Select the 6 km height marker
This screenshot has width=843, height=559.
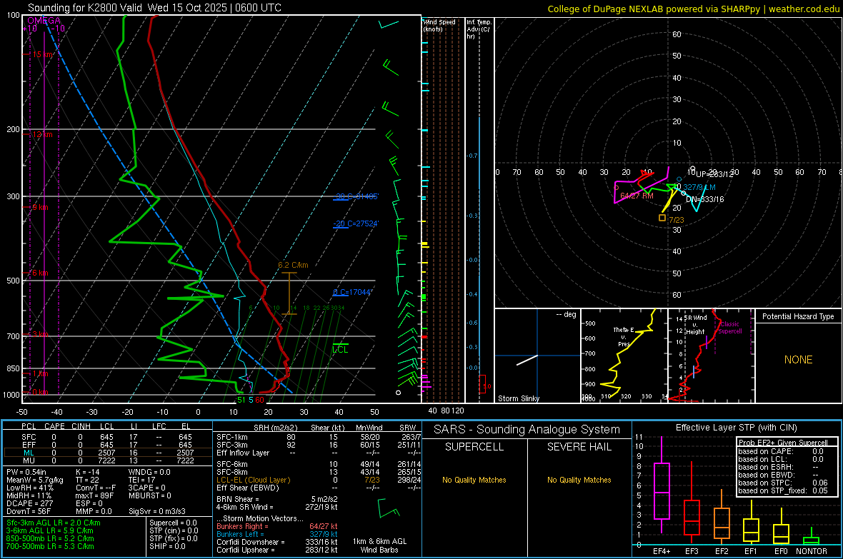[x=40, y=273]
